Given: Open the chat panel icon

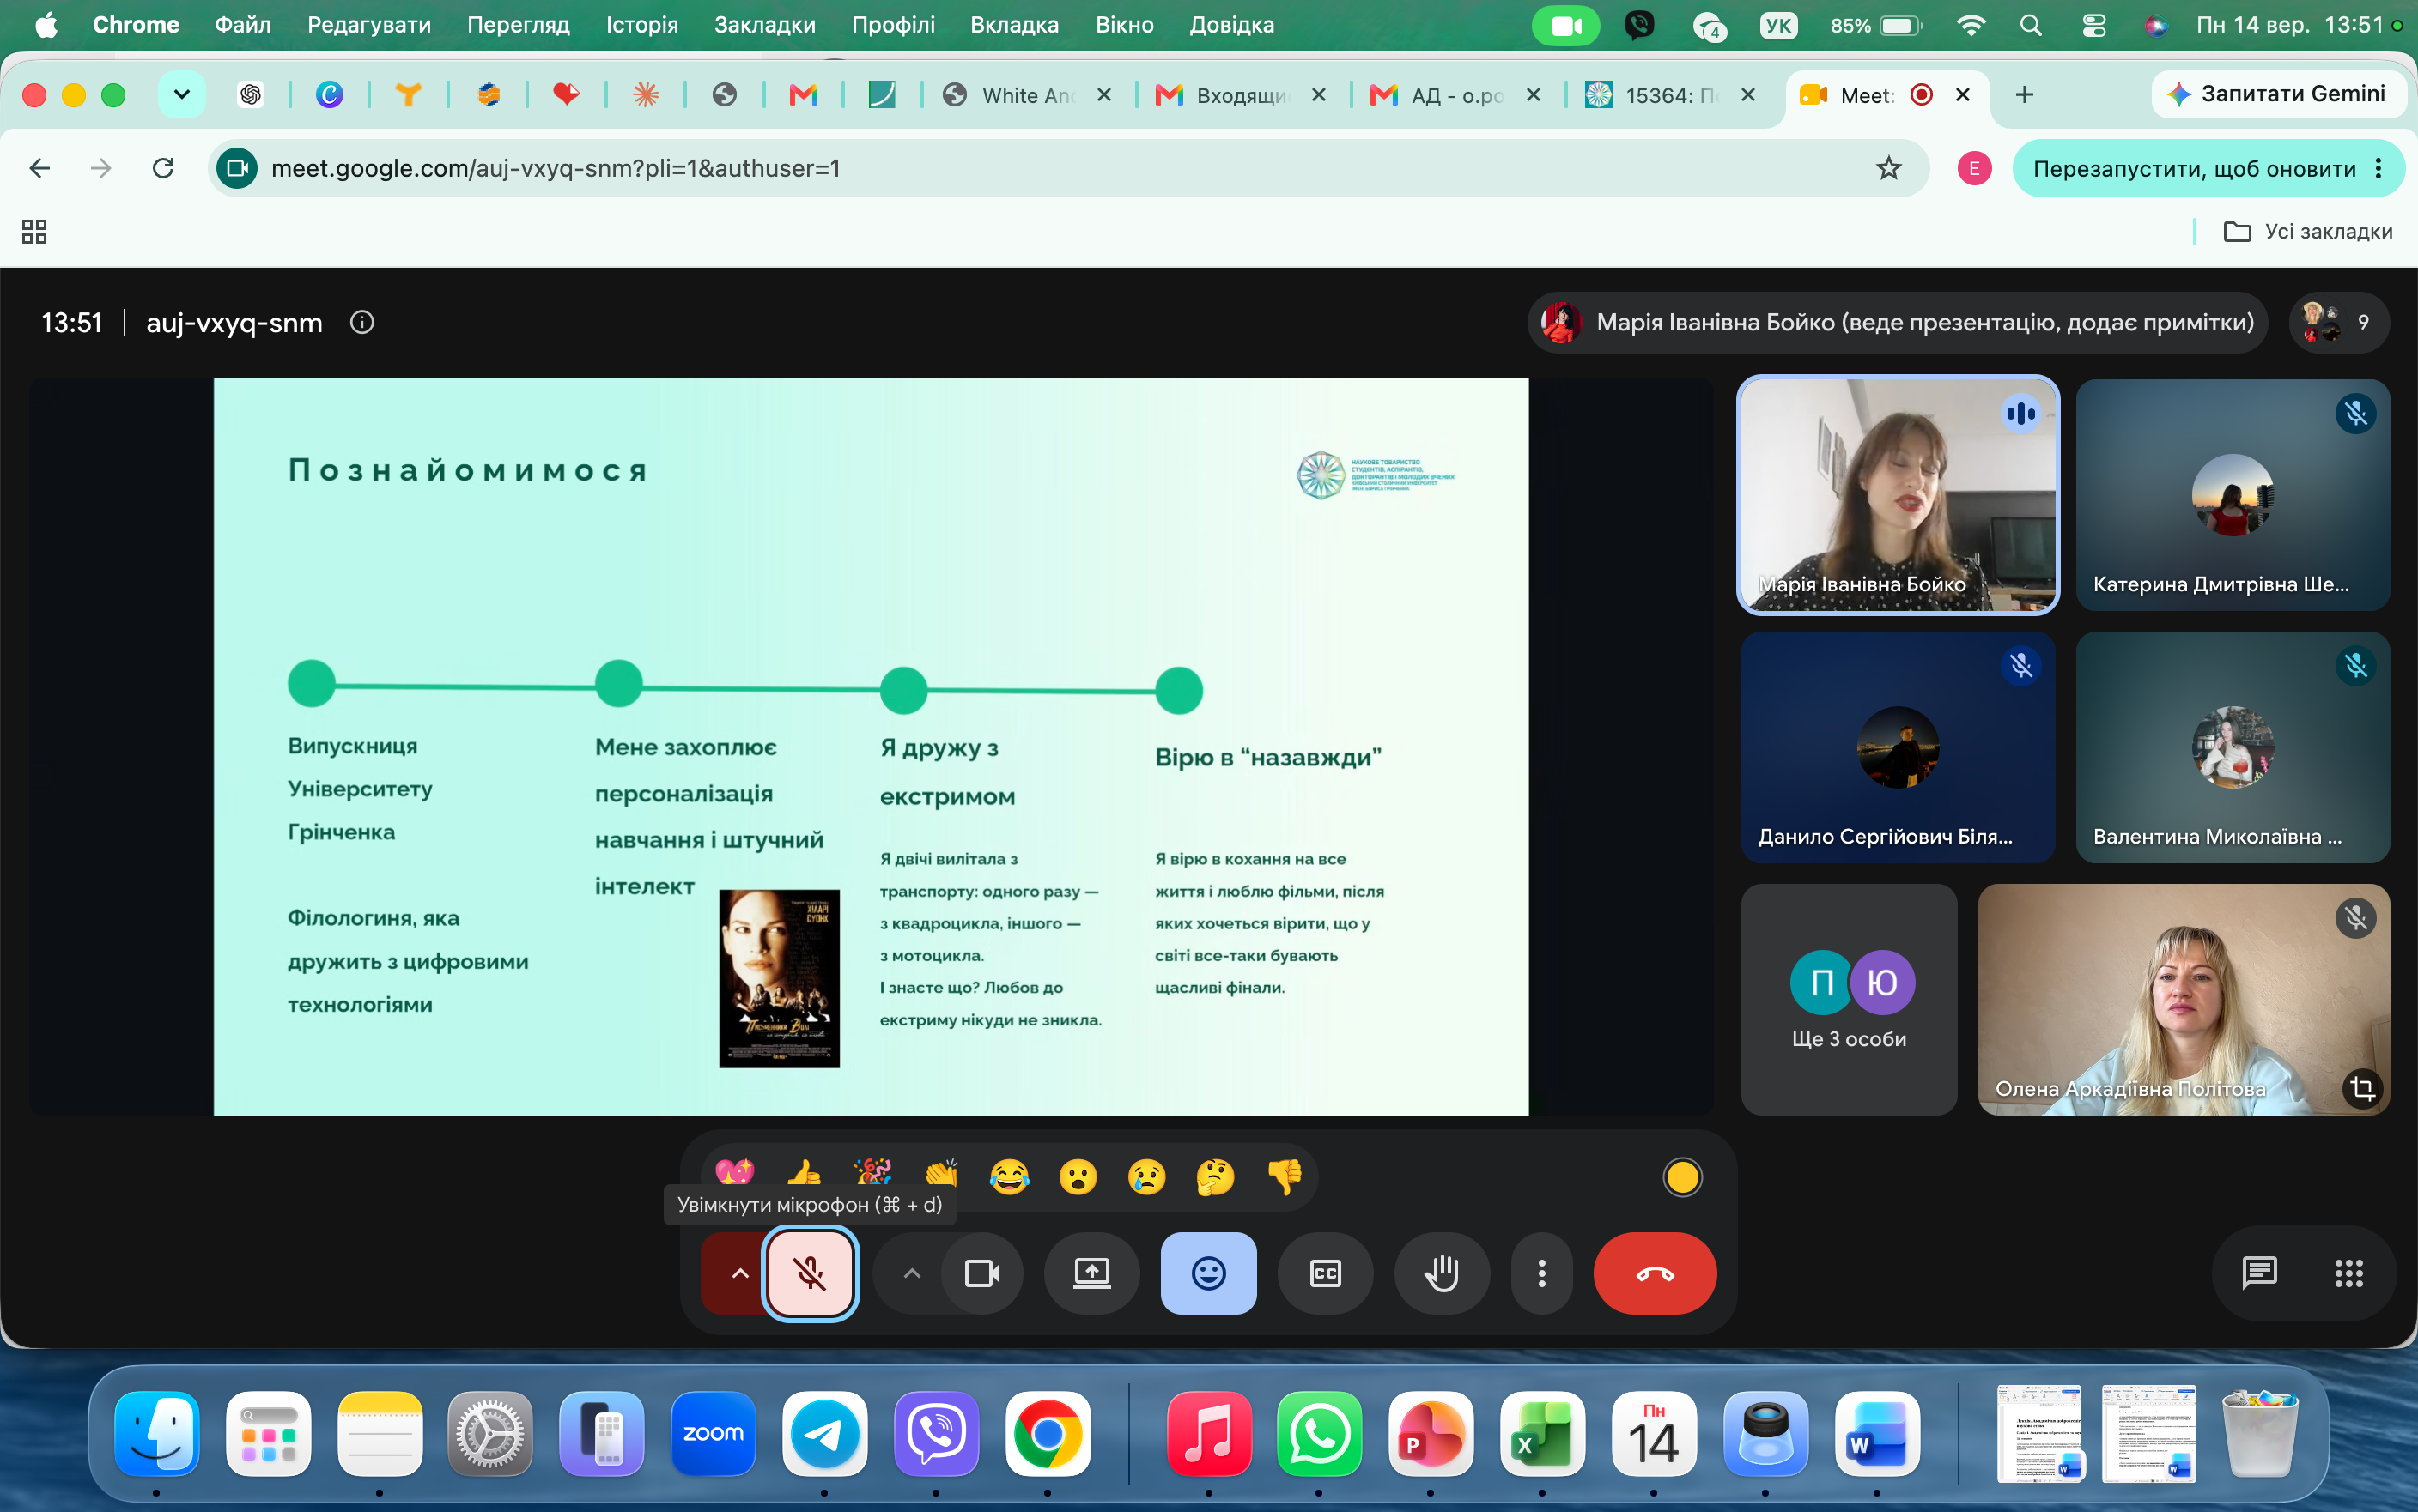Looking at the screenshot, I should click(x=2259, y=1273).
